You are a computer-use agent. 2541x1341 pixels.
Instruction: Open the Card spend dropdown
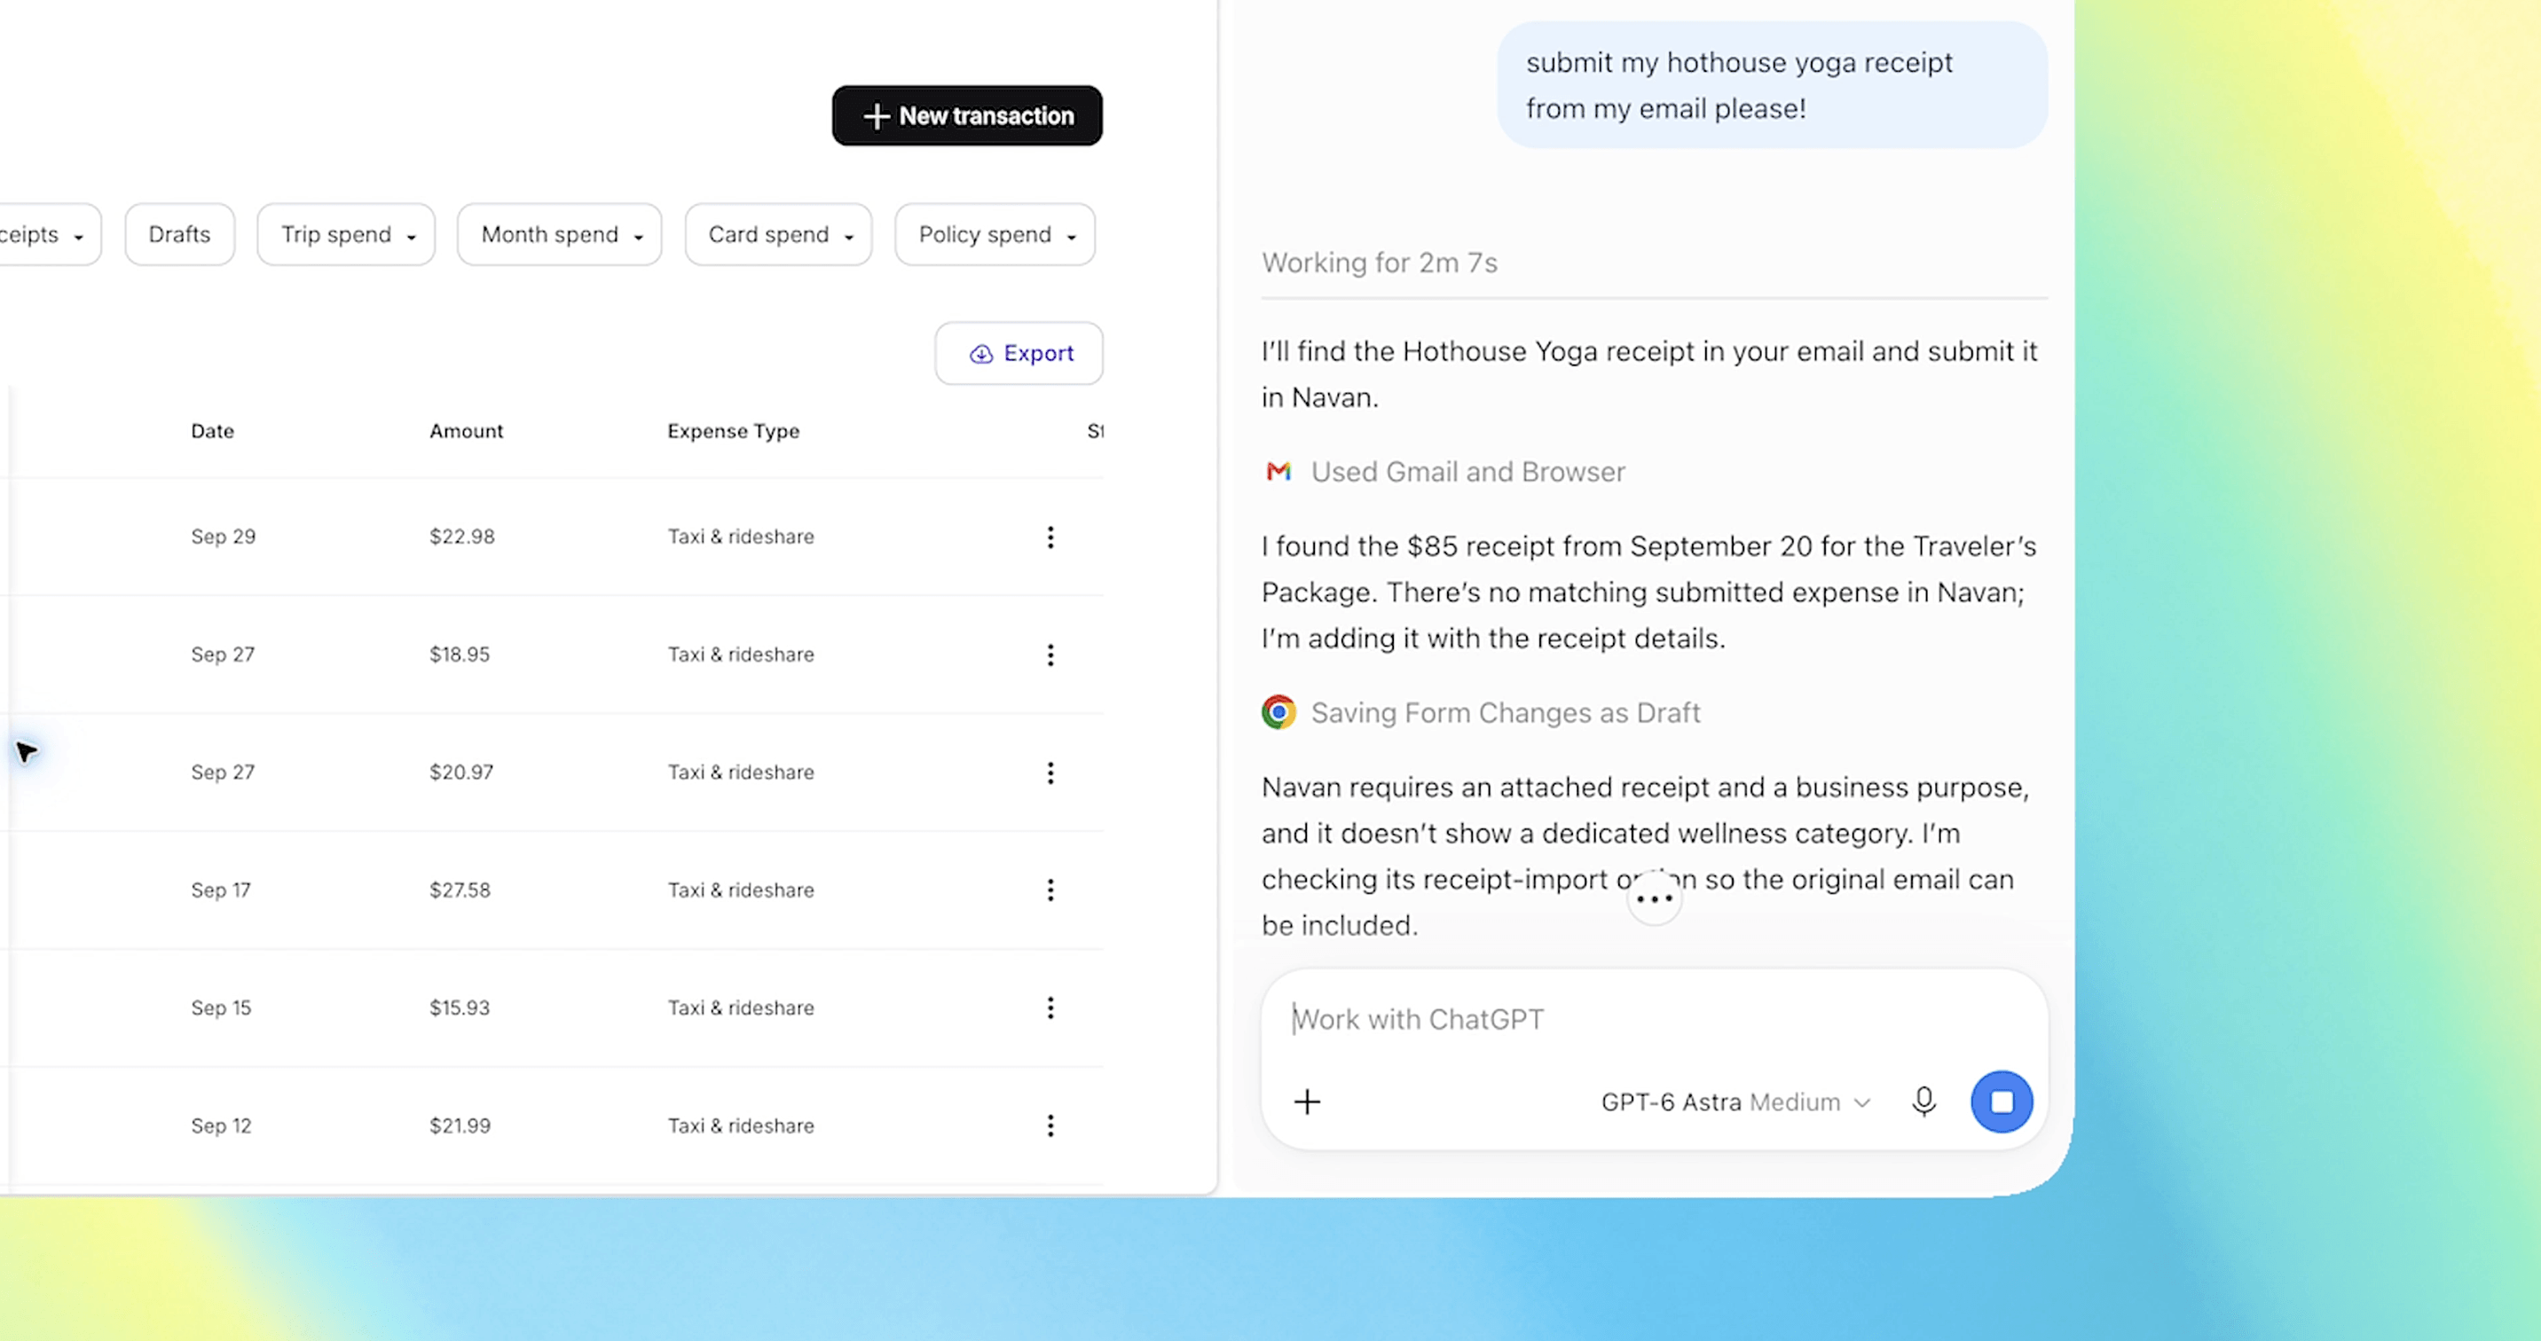pos(778,235)
